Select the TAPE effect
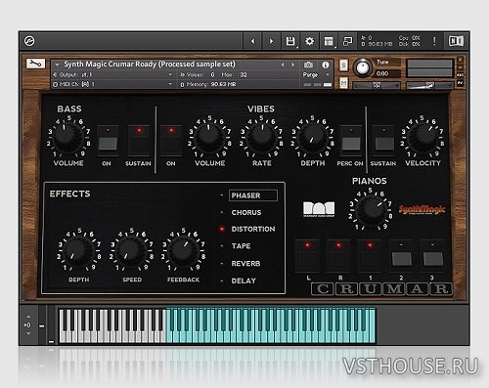This screenshot has height=388, width=489. coord(241,246)
